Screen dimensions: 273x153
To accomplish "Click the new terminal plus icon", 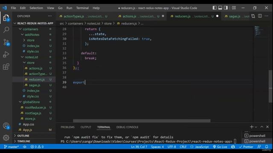I will click(252, 127).
